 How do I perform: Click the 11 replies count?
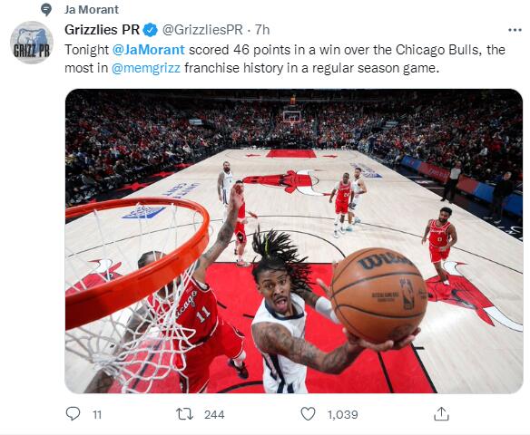[97, 415]
